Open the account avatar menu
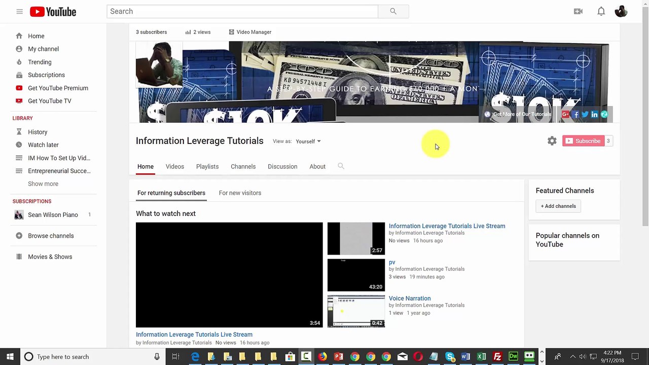Screen dimensions: 649x365 [621, 11]
